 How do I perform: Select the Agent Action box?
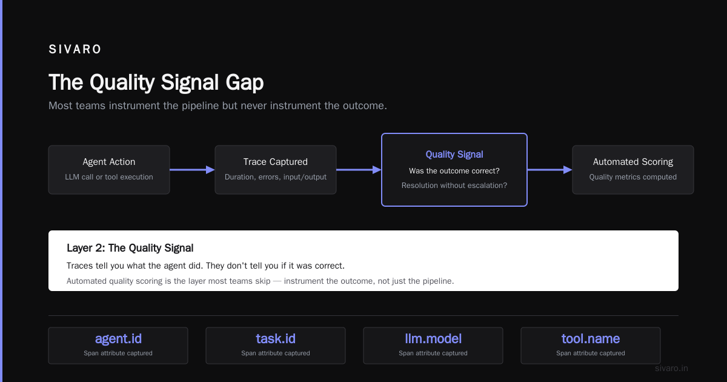pos(109,170)
